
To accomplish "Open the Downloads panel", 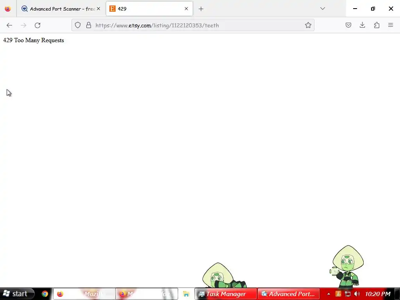I will tap(362, 25).
